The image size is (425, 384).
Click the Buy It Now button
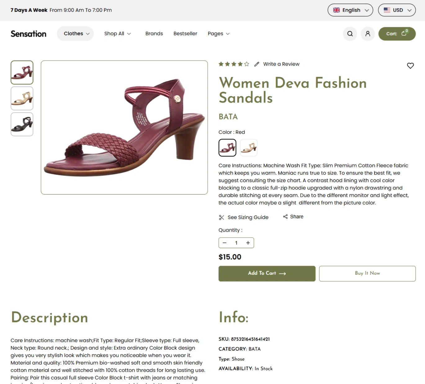click(x=367, y=273)
